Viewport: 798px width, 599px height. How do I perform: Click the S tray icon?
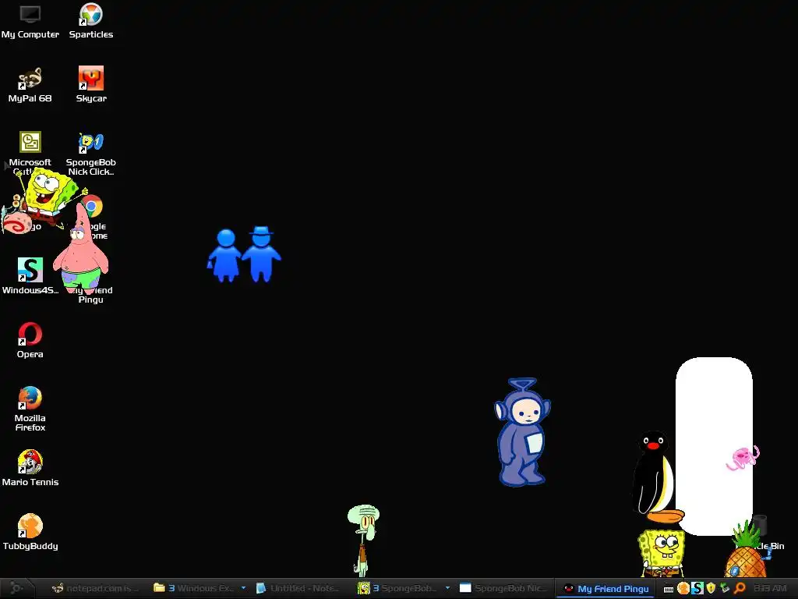click(x=697, y=588)
